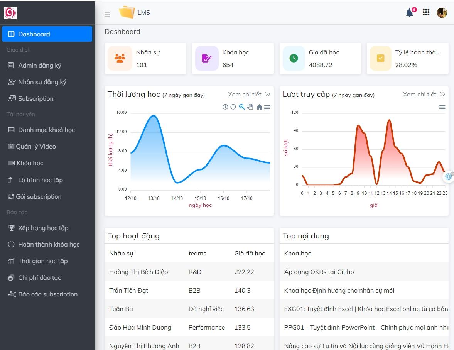Open Xem chi tiết for Lượt truy cập
The image size is (454, 350).
click(420, 94)
